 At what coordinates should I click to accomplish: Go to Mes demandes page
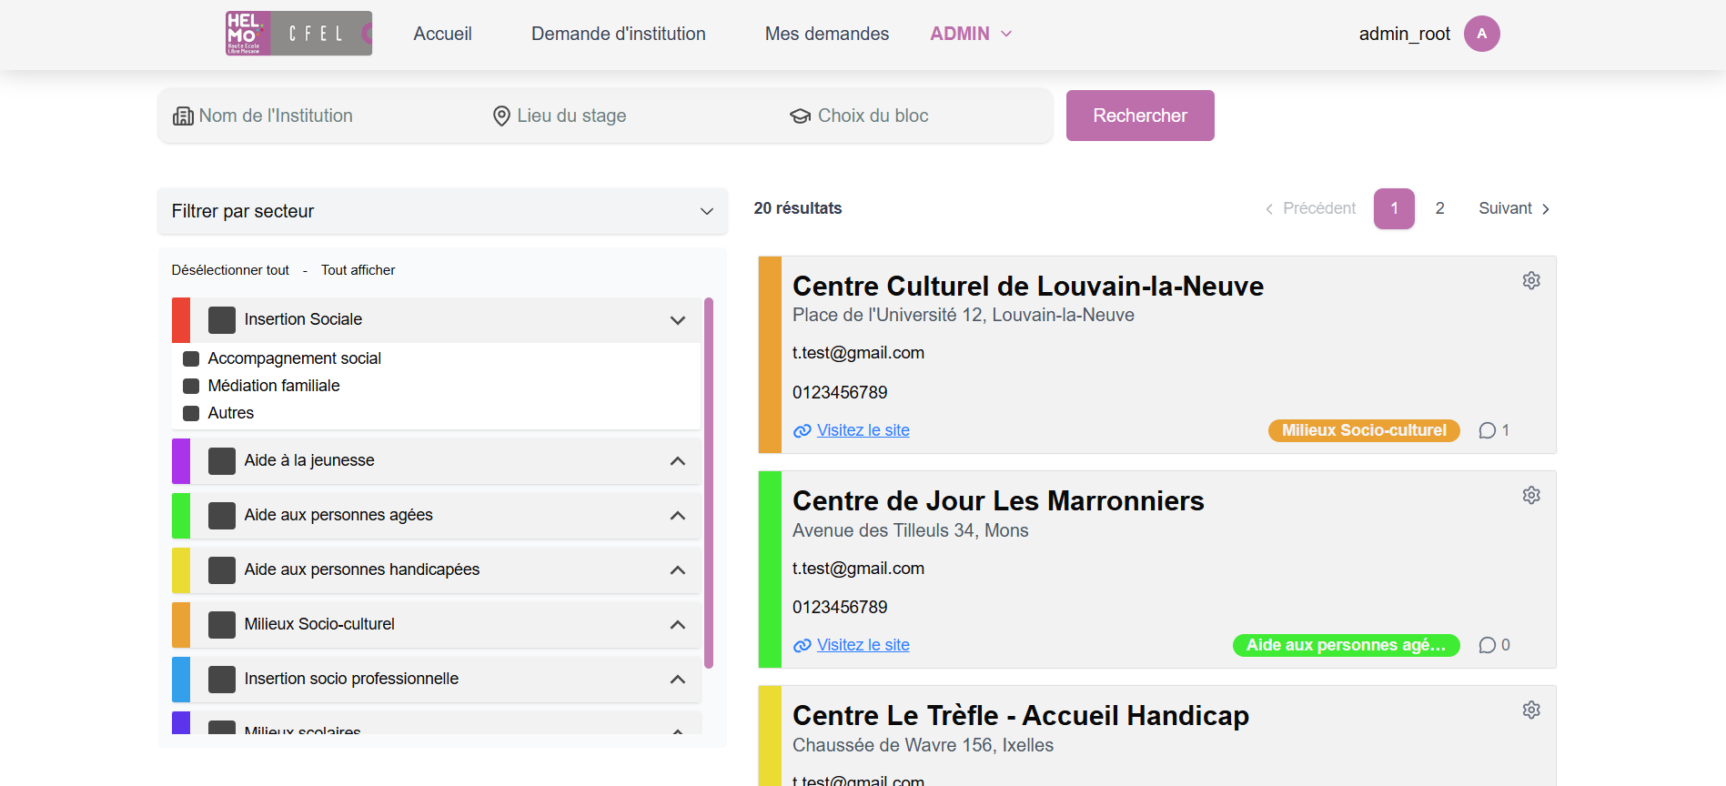coord(826,34)
